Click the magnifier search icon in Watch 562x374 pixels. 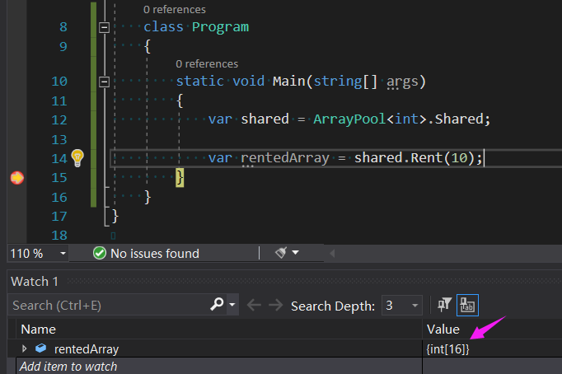pyautogui.click(x=217, y=305)
